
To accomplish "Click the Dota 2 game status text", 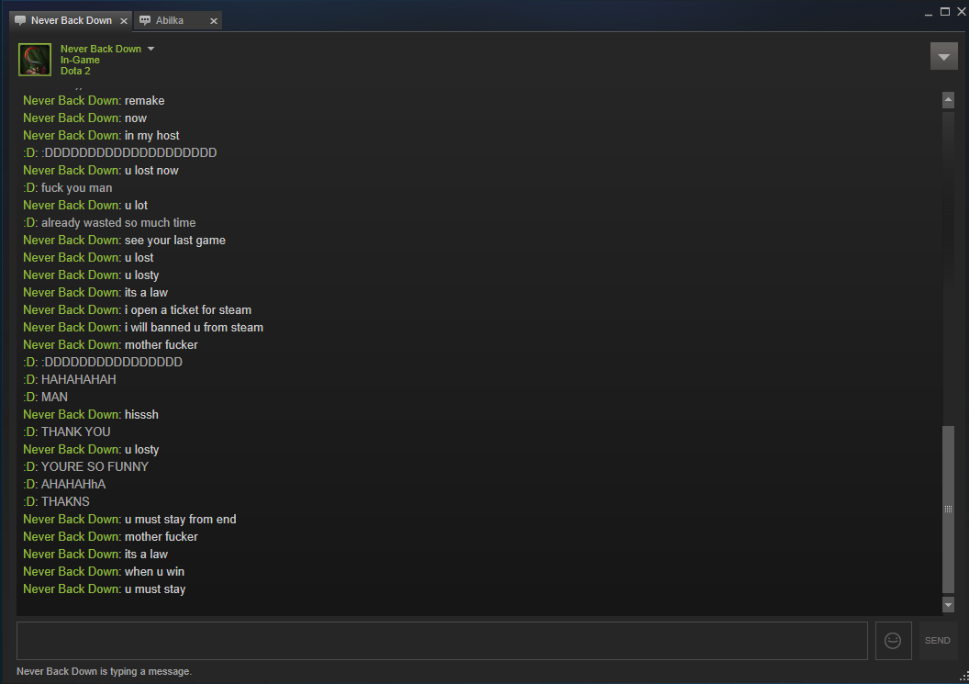I will pyautogui.click(x=75, y=71).
